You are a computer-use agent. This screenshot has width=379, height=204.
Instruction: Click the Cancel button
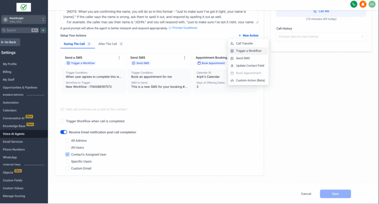coord(306,194)
